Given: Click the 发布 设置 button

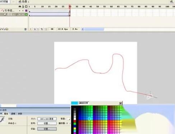Looking at the screenshot, I should 47,123.
